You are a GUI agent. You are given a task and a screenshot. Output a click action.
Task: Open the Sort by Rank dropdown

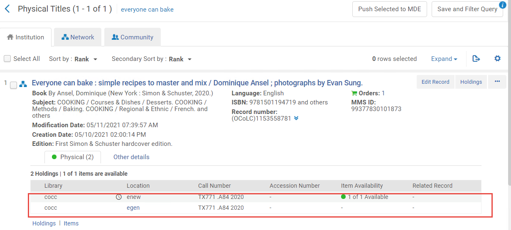tap(86, 59)
